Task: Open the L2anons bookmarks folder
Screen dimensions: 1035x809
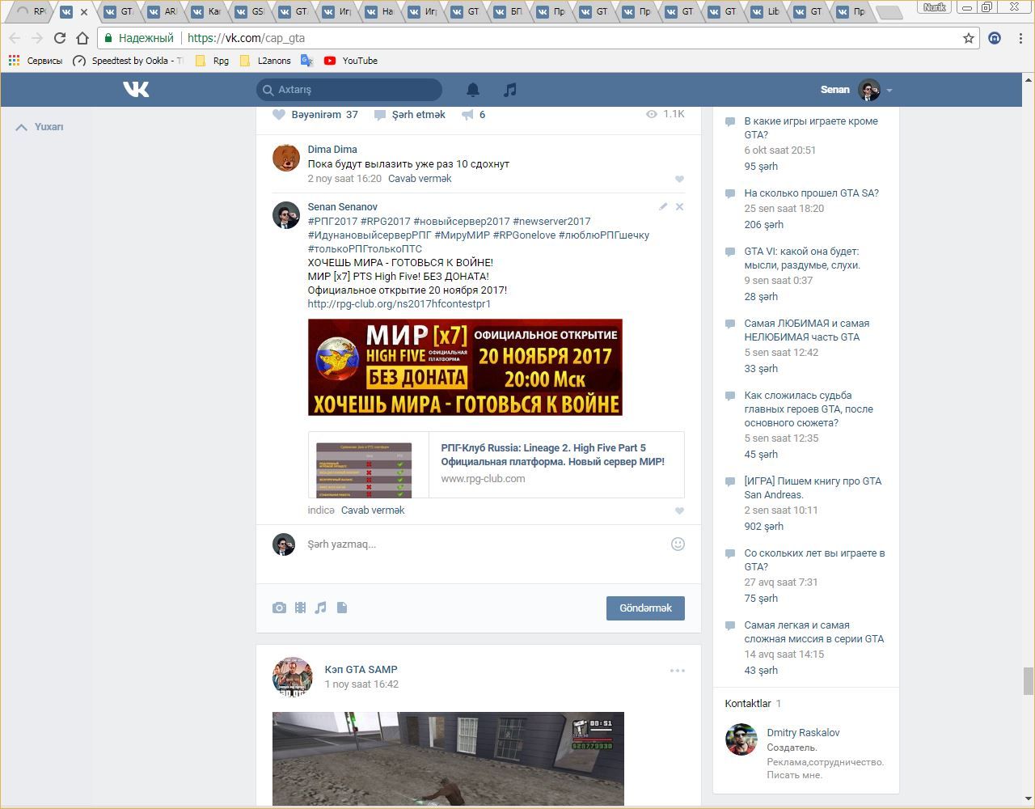Action: [266, 61]
